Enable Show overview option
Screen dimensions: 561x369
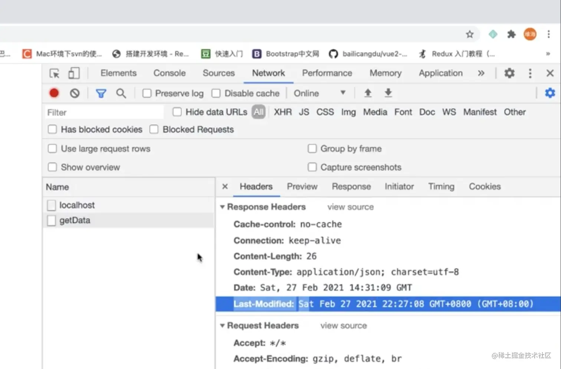(x=52, y=167)
